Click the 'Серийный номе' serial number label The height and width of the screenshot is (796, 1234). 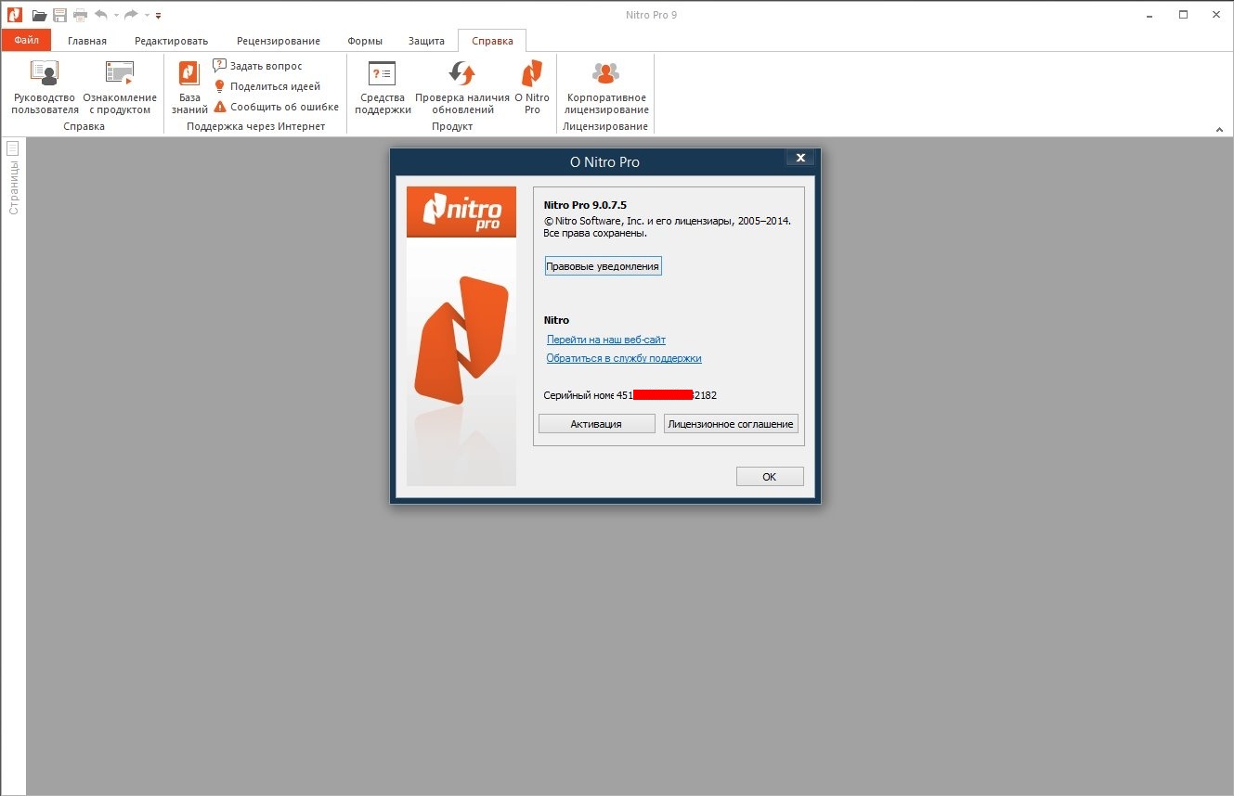click(578, 395)
